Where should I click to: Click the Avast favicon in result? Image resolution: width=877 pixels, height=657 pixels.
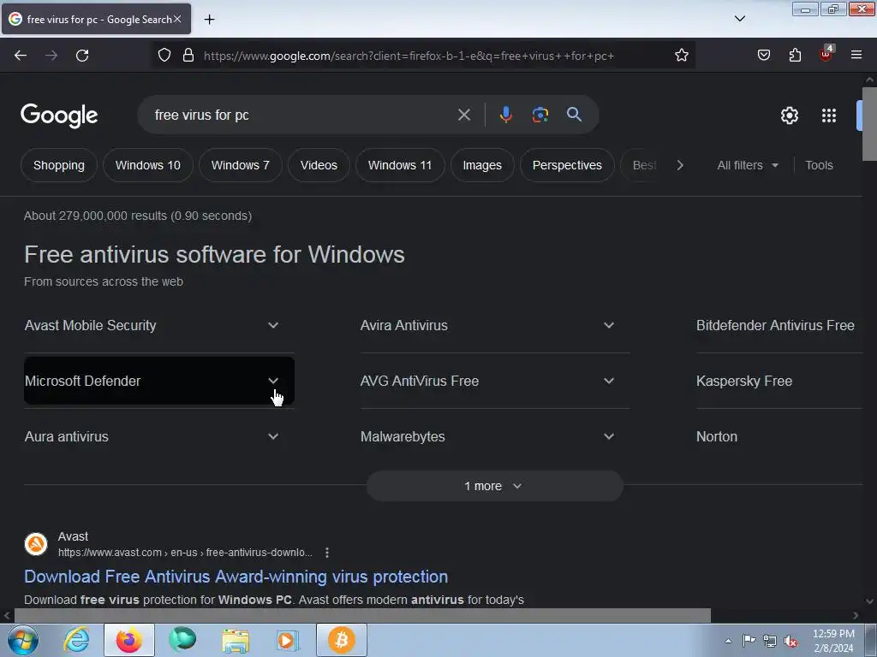36,544
